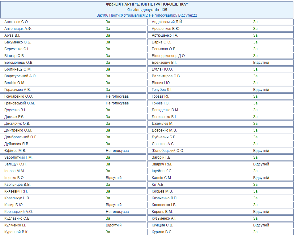Click the name Богомолець О.В.
This screenshot has width=294, height=236.
pos(19,63)
